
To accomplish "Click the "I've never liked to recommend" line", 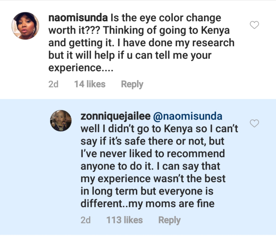I will (x=152, y=153).
